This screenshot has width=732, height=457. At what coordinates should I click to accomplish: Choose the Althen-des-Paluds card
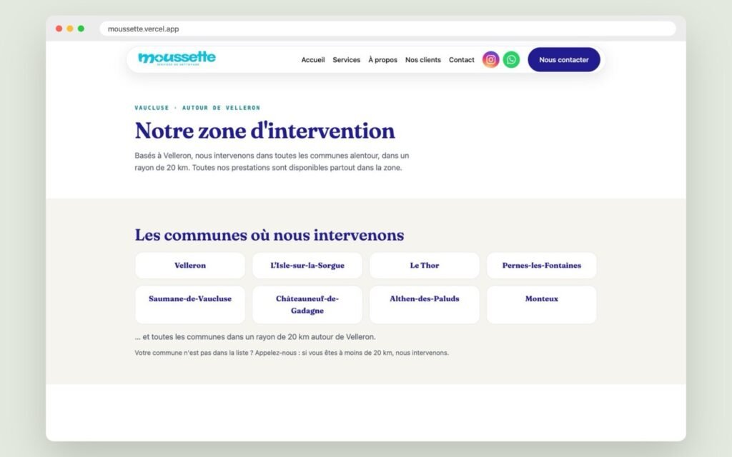pyautogui.click(x=425, y=305)
